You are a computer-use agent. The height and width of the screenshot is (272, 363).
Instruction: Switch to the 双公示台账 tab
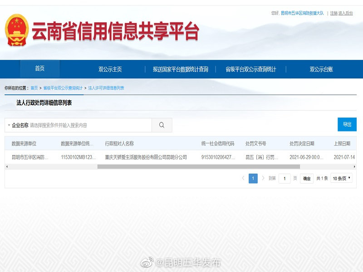click(x=322, y=68)
